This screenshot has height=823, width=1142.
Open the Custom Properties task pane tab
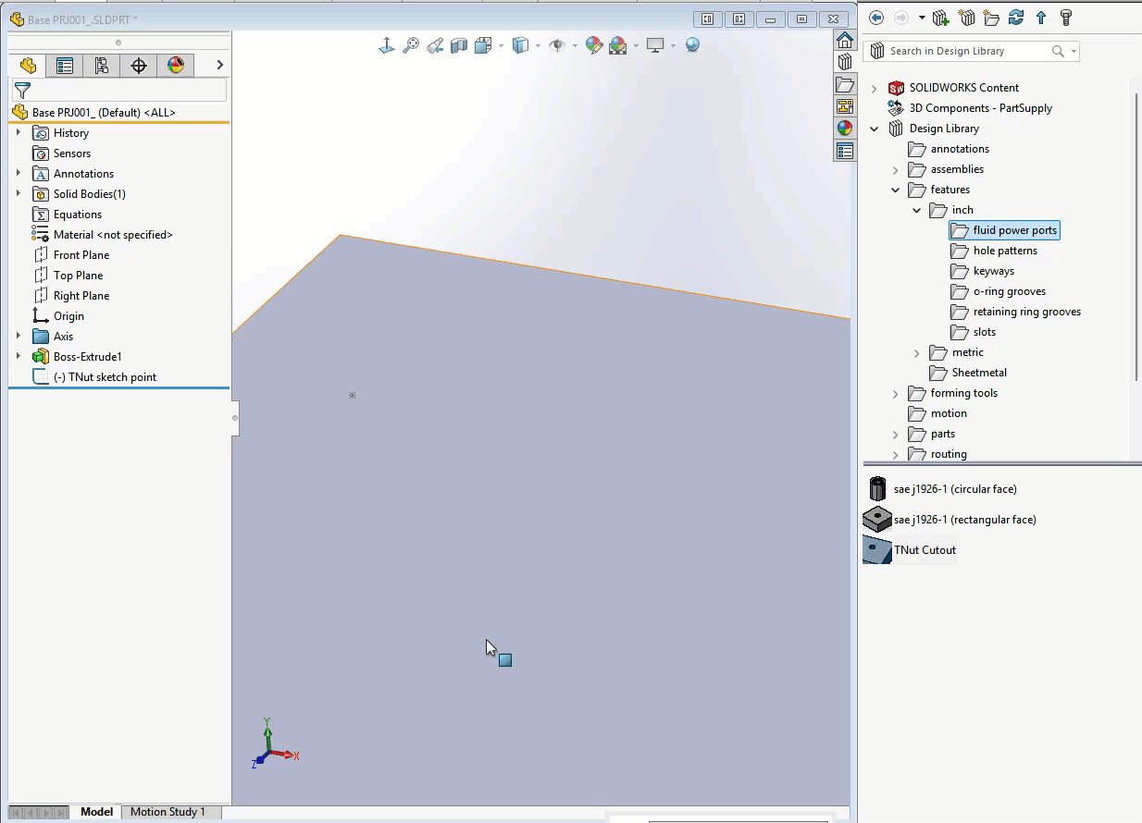coord(845,151)
